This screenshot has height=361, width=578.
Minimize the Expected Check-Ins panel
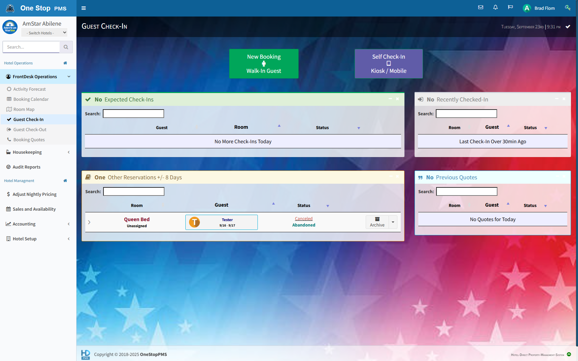point(390,99)
